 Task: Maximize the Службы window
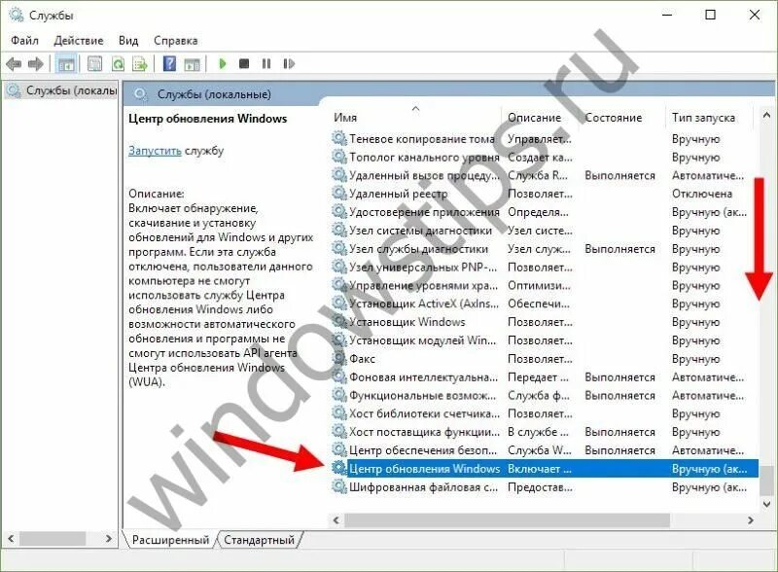(711, 15)
